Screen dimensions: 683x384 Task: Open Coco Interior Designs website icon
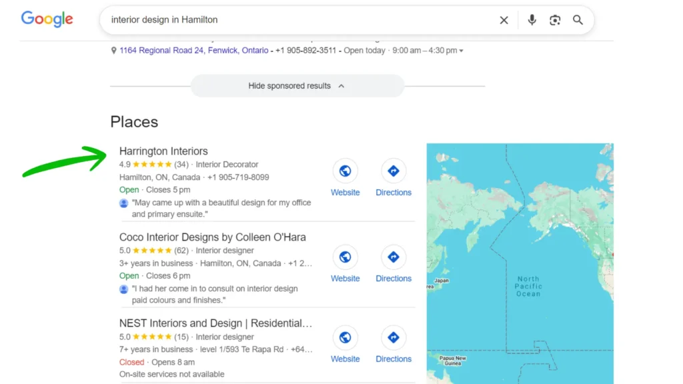coord(345,257)
